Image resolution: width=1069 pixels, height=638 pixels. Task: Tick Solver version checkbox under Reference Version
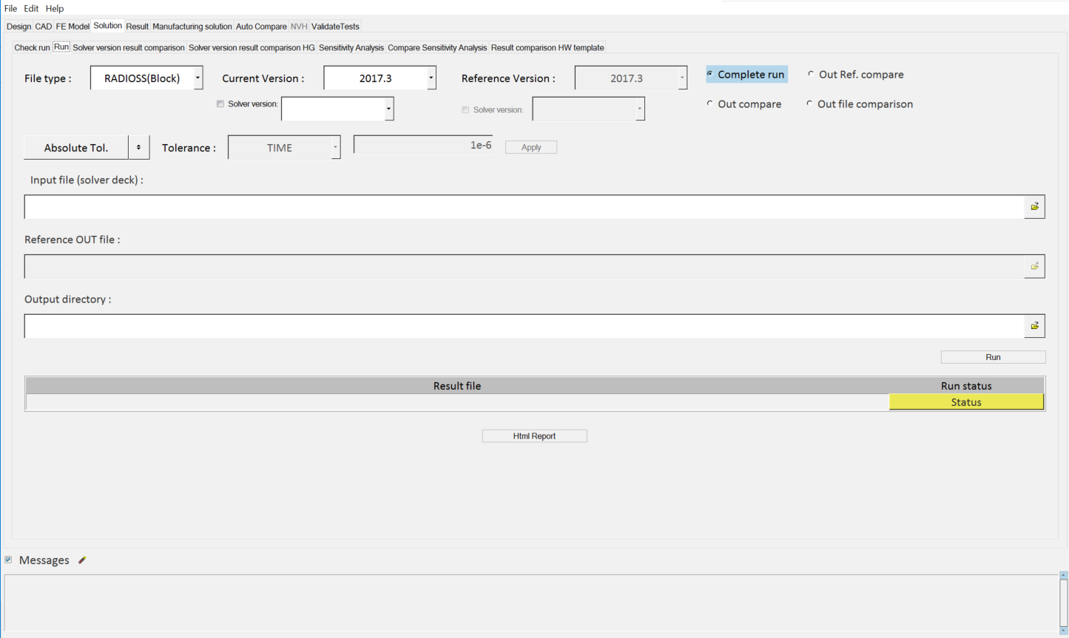465,109
